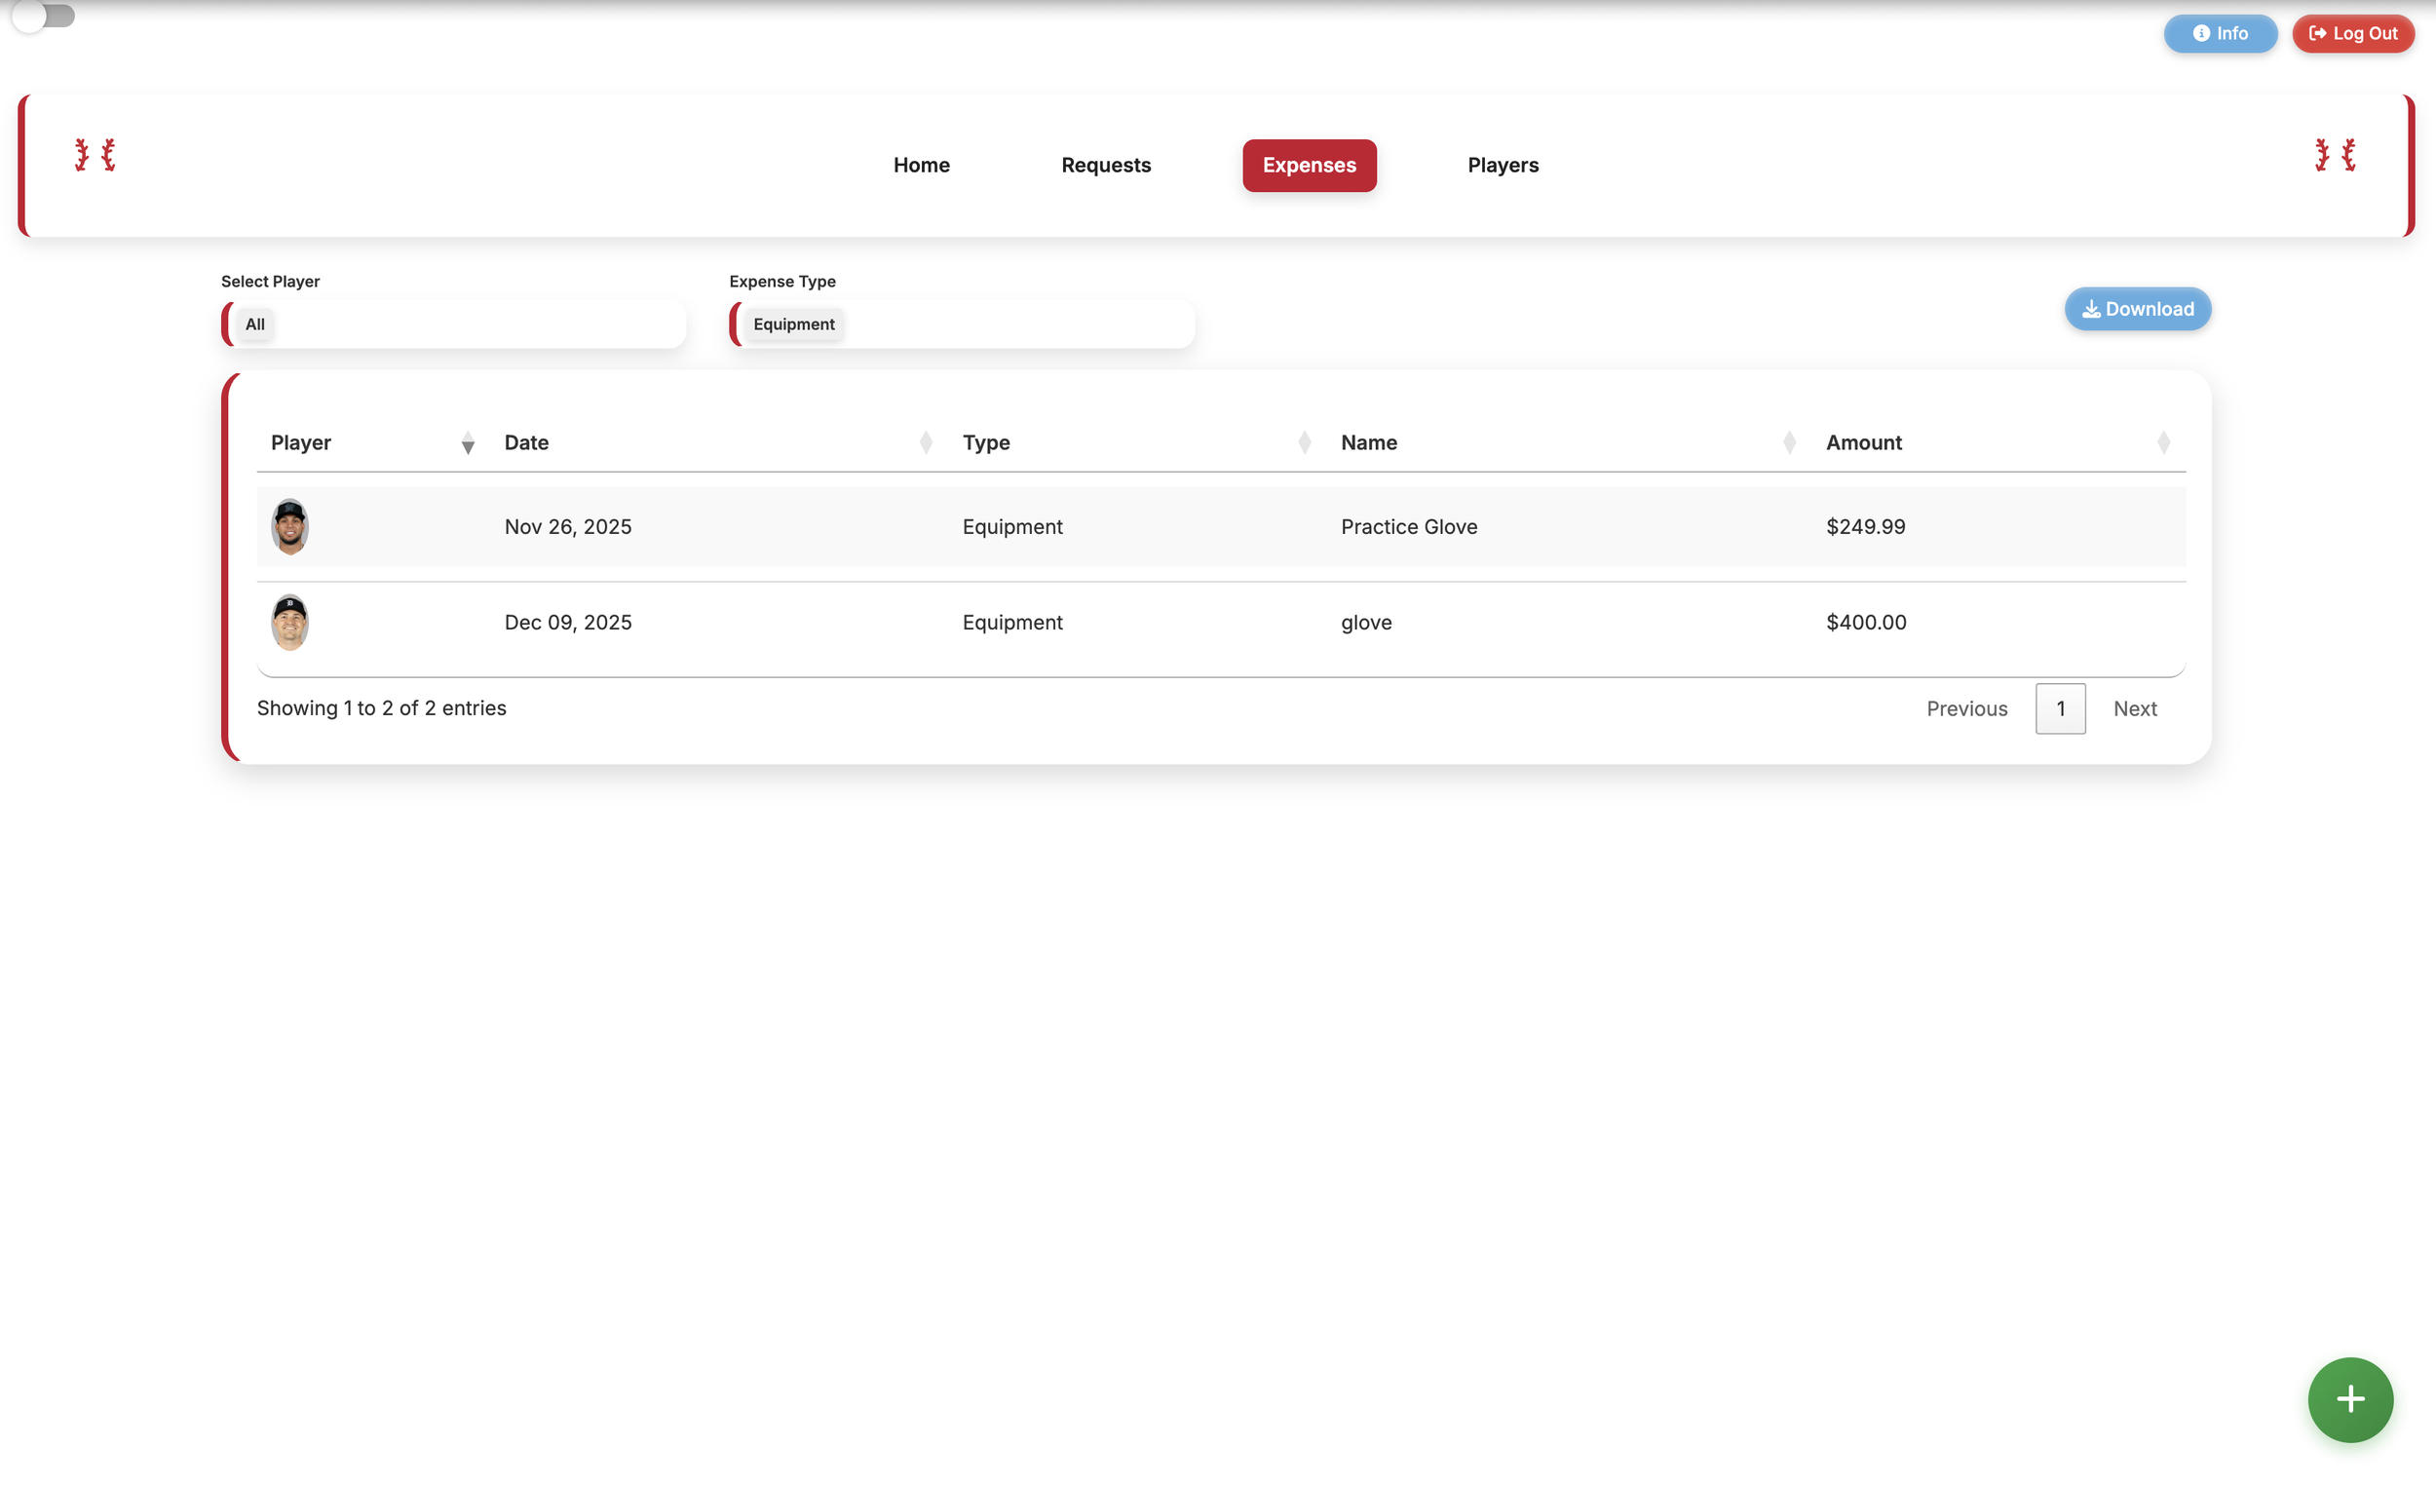Go to Next page in pagination

tap(2134, 708)
